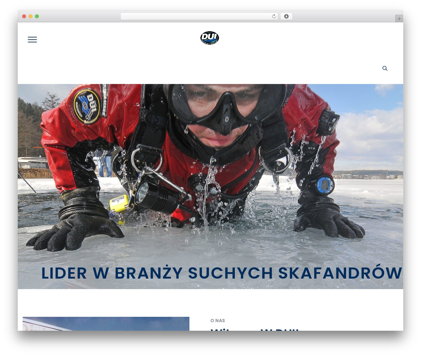Open the site search magnifier
Image resolution: width=421 pixels, height=356 pixels.
pos(385,68)
